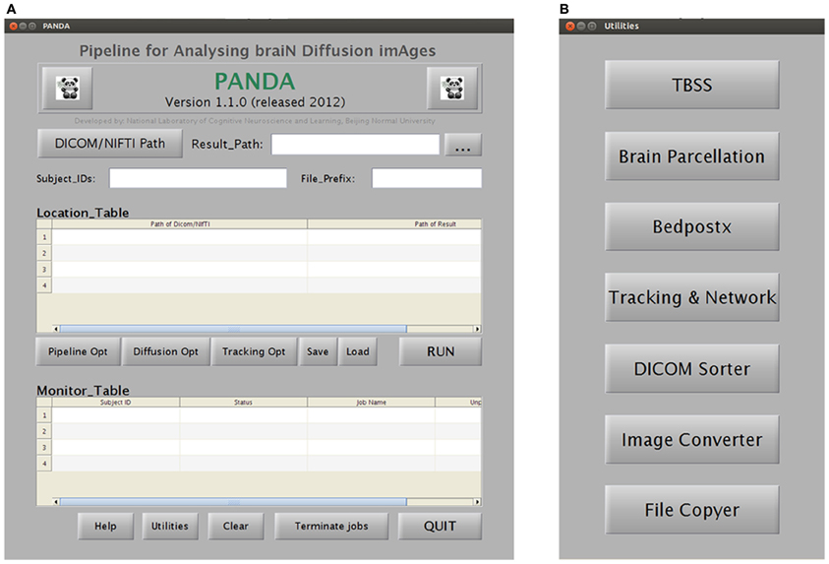Click Monitor_Table horizontal scrollbar thumb
Image resolution: width=829 pixels, height=564 pixels.
[233, 502]
